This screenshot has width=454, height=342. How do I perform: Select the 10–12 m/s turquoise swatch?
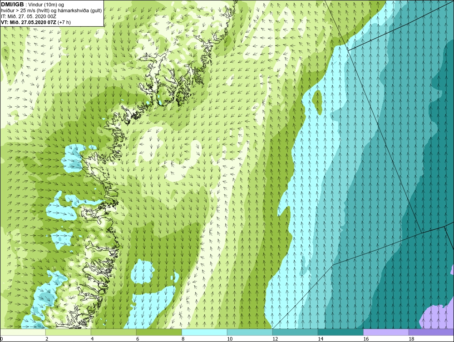click(x=250, y=332)
